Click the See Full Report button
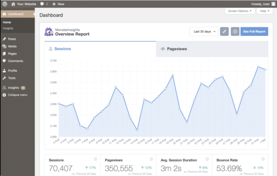Viewport: 277px width, 176px height. (254, 31)
